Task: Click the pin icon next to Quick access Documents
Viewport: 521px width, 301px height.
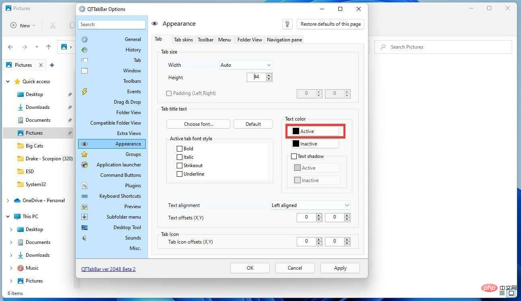Action: (70, 120)
